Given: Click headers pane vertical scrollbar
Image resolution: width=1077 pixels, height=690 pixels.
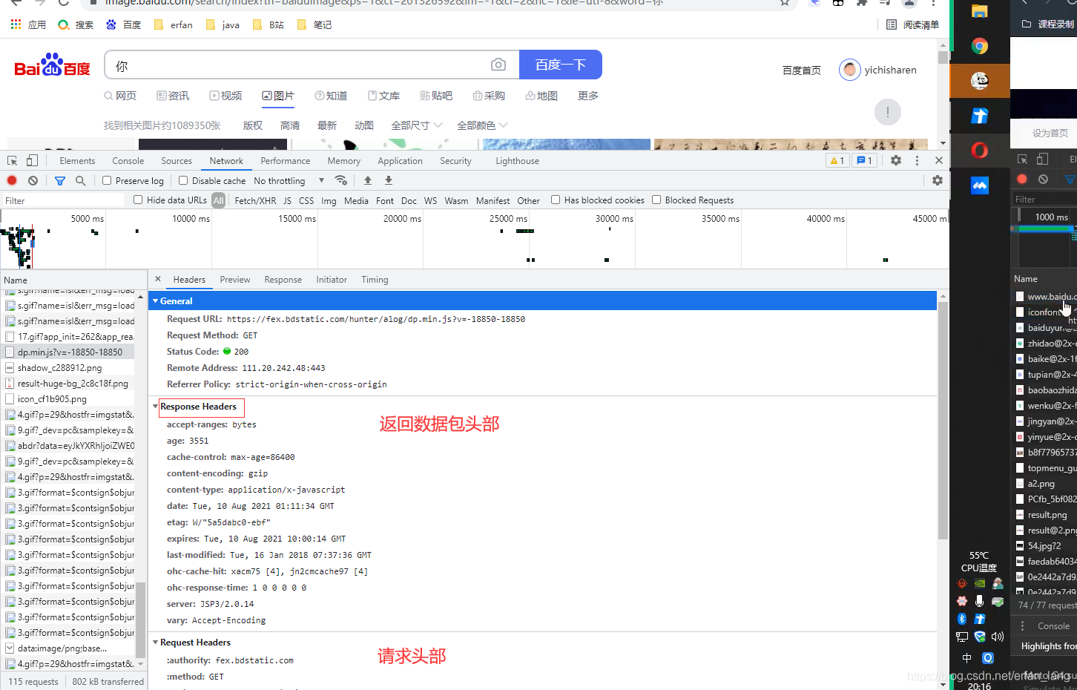Looking at the screenshot, I should tap(943, 420).
